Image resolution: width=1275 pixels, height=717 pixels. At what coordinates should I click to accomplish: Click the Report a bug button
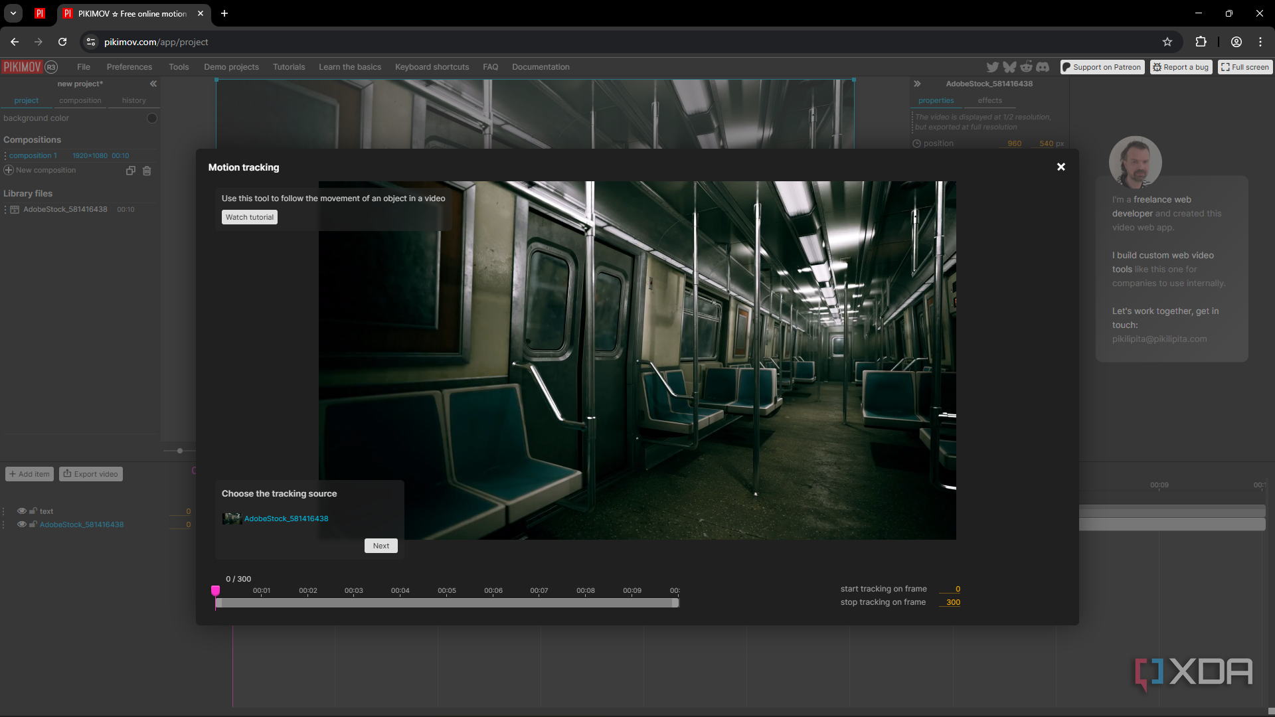click(1181, 67)
